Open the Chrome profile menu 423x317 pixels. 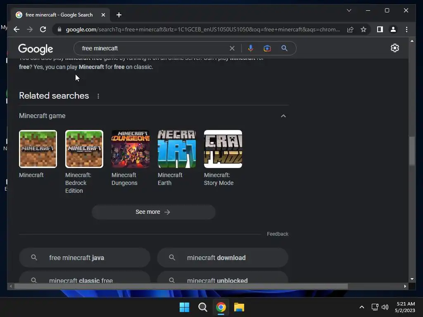coord(393,29)
